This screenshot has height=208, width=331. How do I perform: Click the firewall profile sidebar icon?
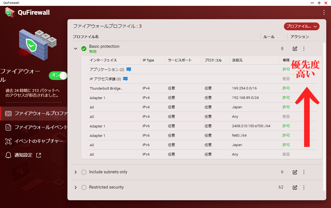pyautogui.click(x=8, y=114)
